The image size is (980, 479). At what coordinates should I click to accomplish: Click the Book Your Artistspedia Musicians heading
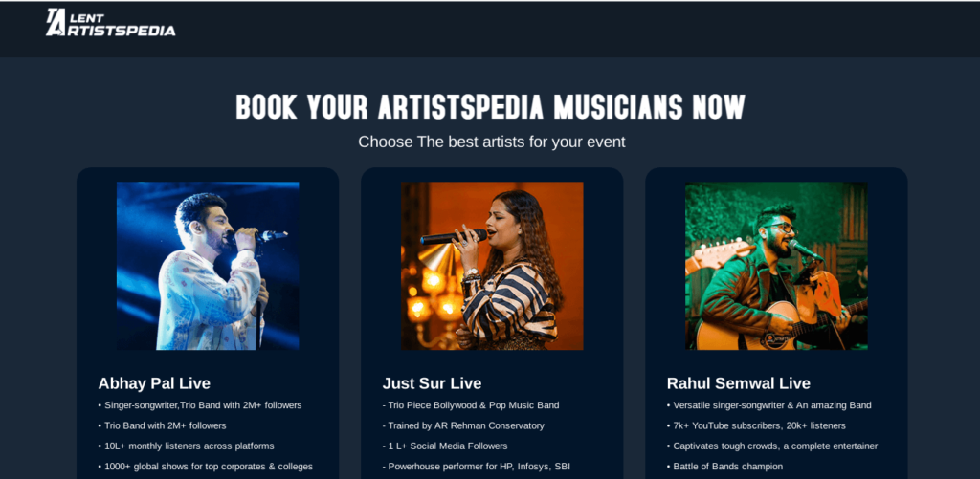tap(490, 107)
